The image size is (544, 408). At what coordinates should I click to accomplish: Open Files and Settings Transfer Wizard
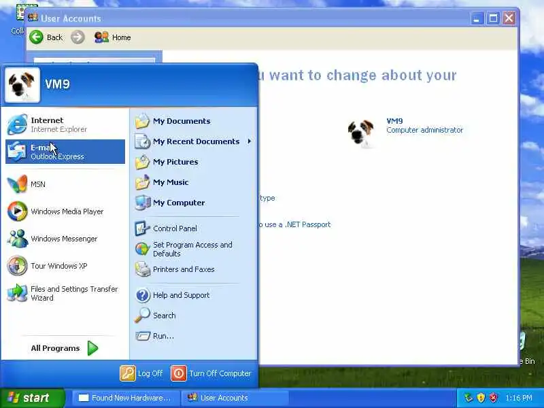[x=65, y=293]
